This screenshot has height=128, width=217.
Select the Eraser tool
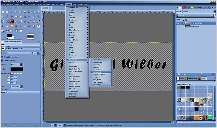tap(34, 21)
